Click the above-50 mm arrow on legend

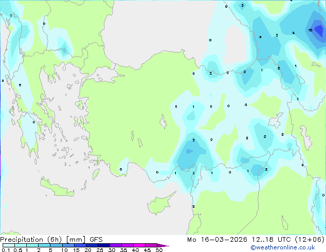point(163,245)
